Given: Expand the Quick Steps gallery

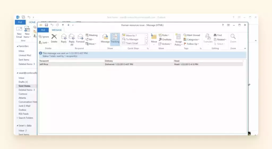Looking at the screenshot, I should tap(146, 43).
